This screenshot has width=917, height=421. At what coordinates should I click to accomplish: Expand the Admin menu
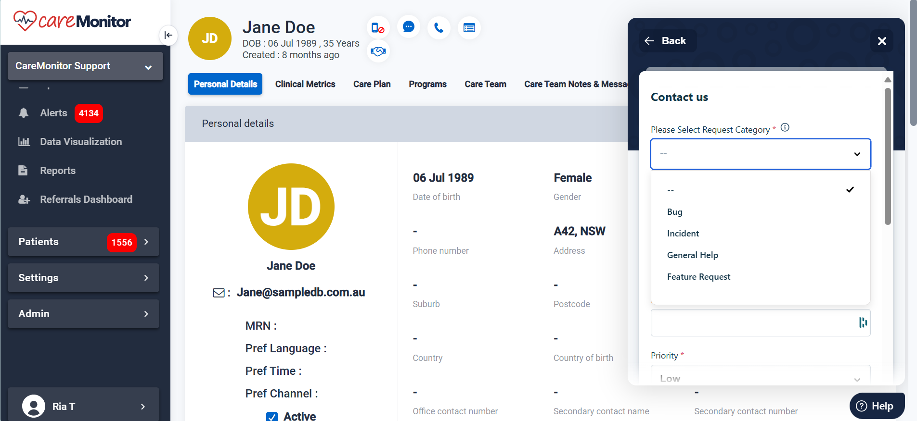tap(83, 314)
